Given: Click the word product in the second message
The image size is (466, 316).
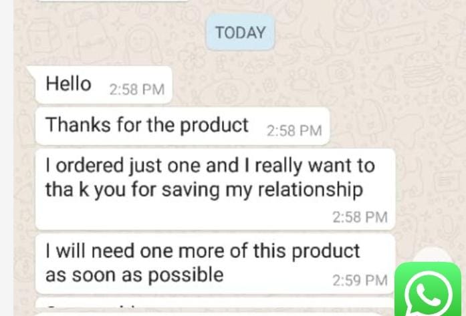Looking at the screenshot, I should [x=214, y=126].
